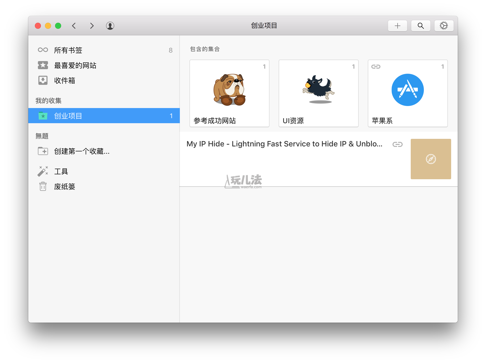The width and height of the screenshot is (486, 363).
Task: Click the magic wand tools icon
Action: pyautogui.click(x=43, y=171)
